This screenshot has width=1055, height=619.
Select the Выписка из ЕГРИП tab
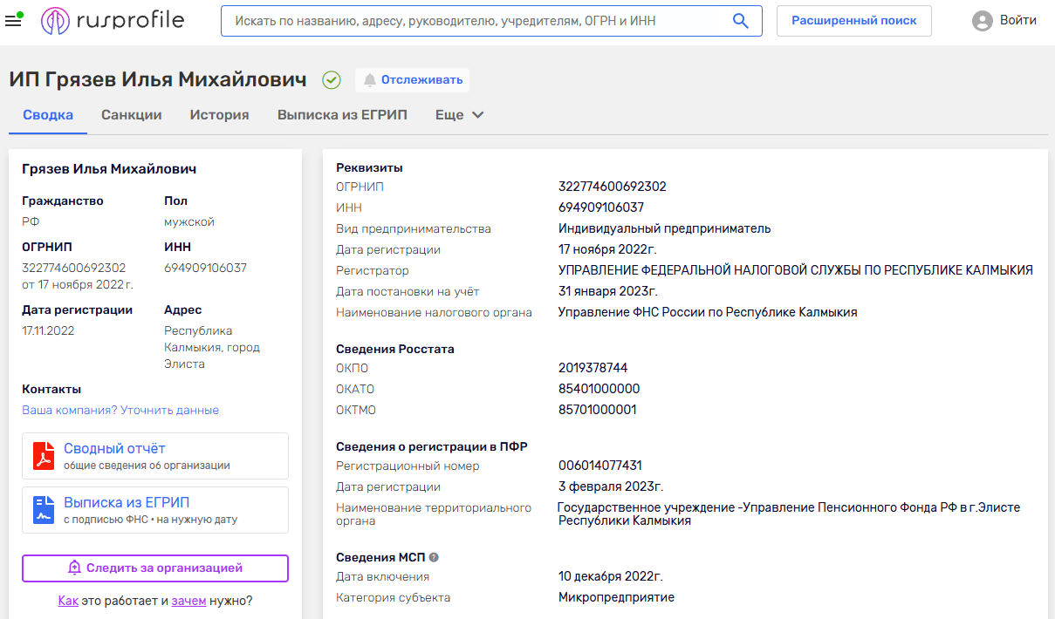click(x=342, y=115)
